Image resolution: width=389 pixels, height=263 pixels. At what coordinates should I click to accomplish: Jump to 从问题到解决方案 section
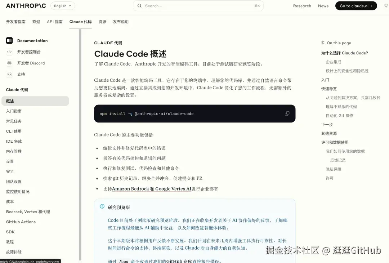pyautogui.click(x=353, y=98)
